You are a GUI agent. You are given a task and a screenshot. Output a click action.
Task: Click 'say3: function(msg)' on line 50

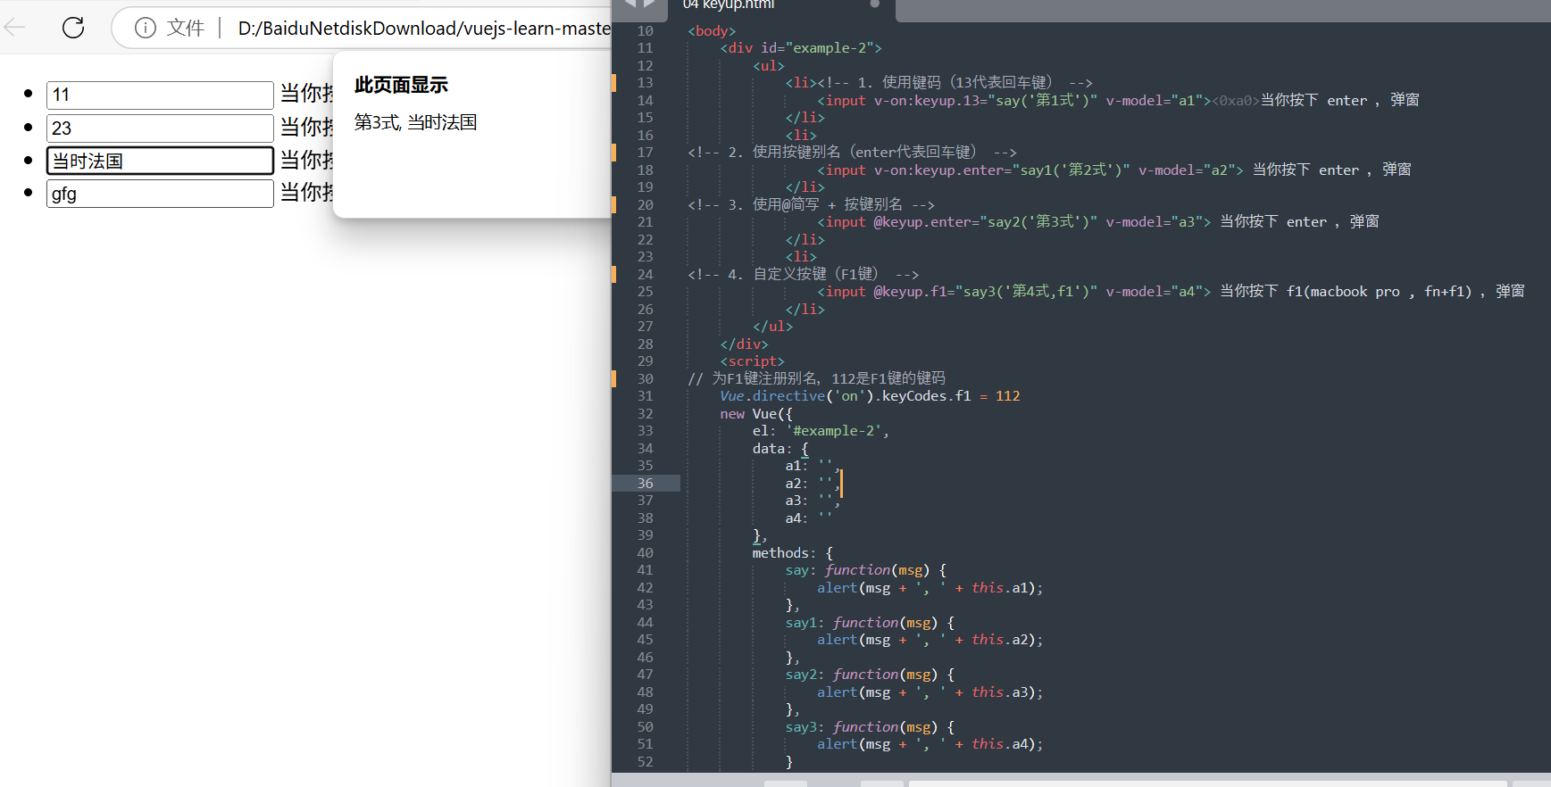(862, 727)
